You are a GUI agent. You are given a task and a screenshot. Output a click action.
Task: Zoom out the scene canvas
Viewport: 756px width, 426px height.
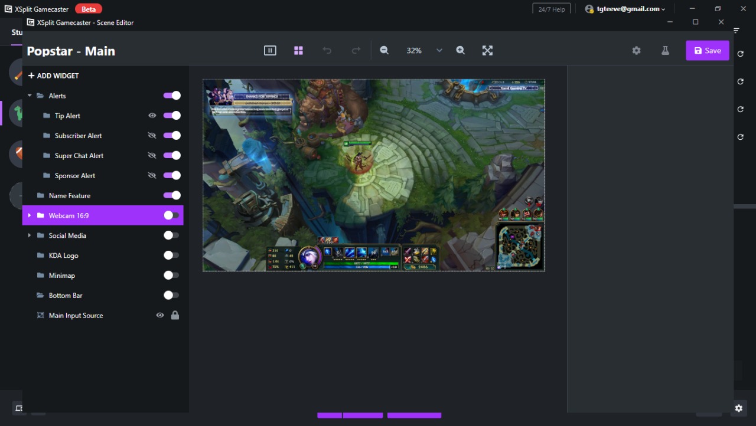[384, 51]
